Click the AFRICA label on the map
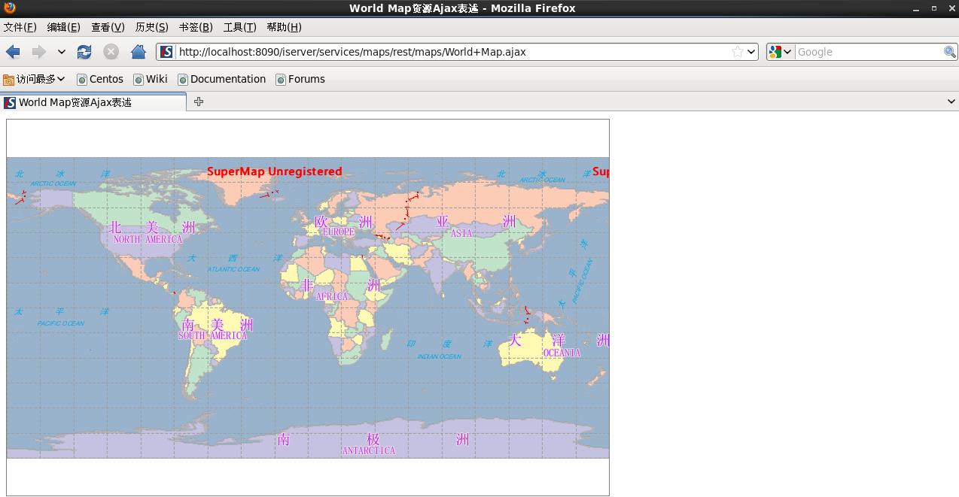 tap(332, 297)
